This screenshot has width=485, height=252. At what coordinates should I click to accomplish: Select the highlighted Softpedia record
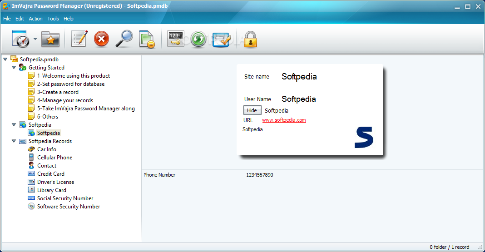pos(49,133)
